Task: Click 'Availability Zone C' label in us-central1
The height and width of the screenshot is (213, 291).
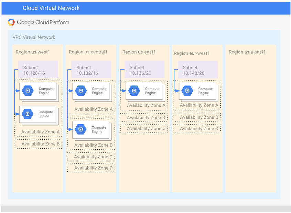Action: tap(93, 157)
